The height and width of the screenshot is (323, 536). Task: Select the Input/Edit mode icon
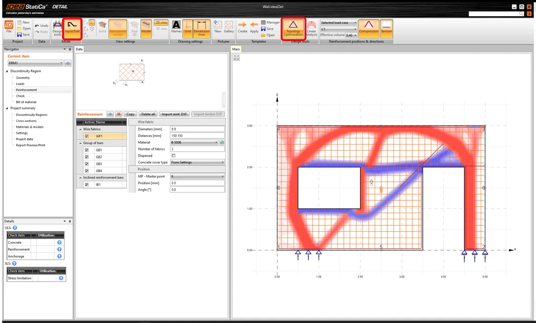coord(72,29)
